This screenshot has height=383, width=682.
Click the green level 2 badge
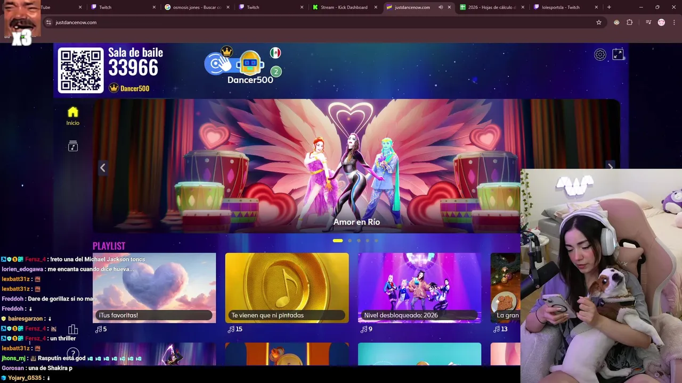point(275,71)
